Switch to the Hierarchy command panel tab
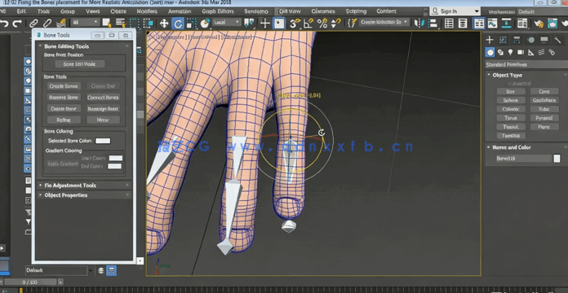Screen dimensions: 568x293 point(517,40)
